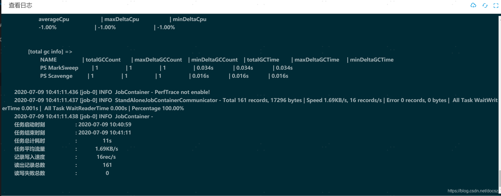Click the maxDeltaGCTime header

[x=317, y=60]
